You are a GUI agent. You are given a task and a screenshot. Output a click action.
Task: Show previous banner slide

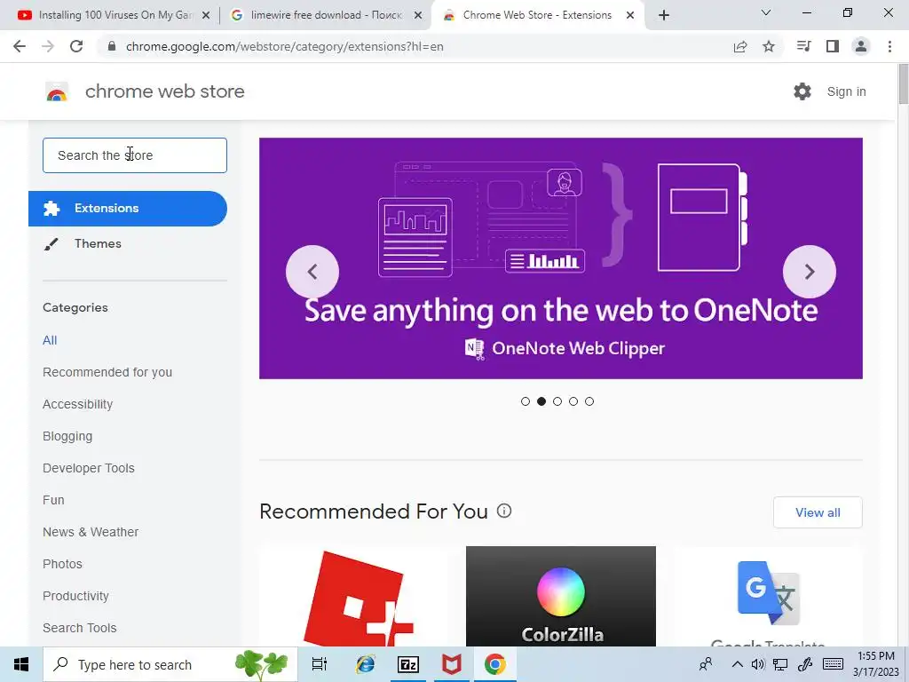pos(312,272)
